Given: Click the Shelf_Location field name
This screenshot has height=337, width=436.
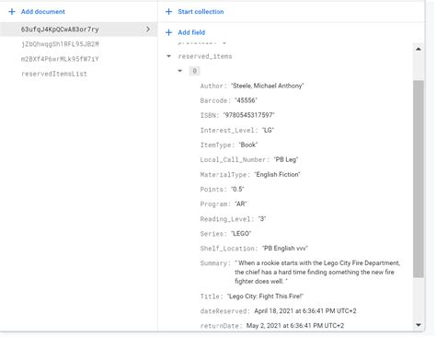Looking at the screenshot, I should (x=229, y=249).
